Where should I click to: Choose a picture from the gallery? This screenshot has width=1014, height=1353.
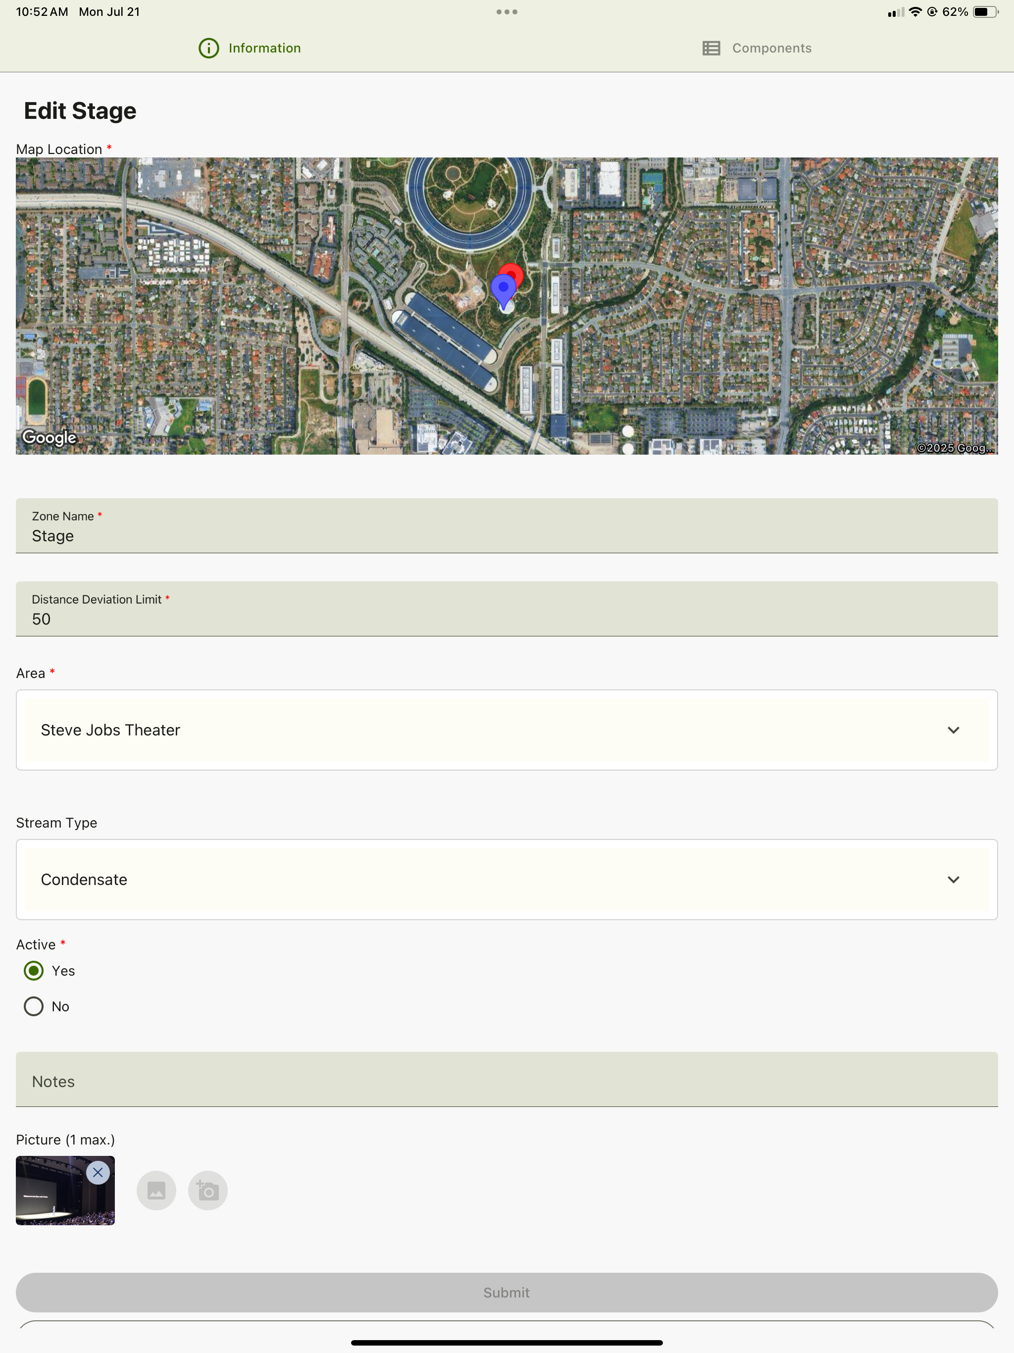coord(156,1190)
